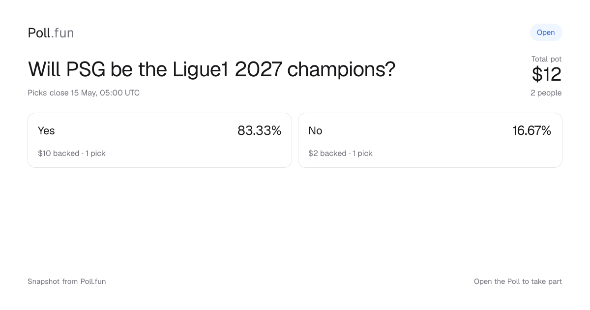This screenshot has height=310, width=590.
Task: Click the picks close date text
Action: pyautogui.click(x=84, y=93)
